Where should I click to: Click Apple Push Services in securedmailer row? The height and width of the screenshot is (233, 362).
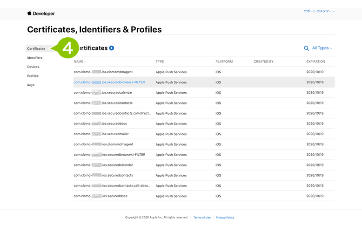coord(171,134)
